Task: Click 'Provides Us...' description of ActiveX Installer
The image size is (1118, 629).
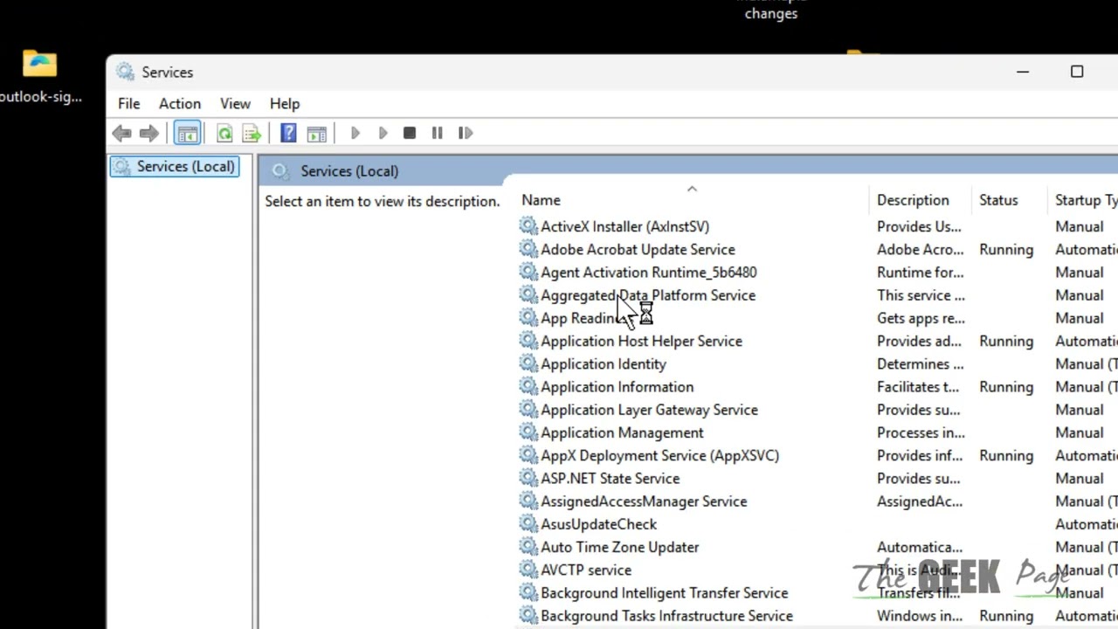Action: tap(919, 226)
